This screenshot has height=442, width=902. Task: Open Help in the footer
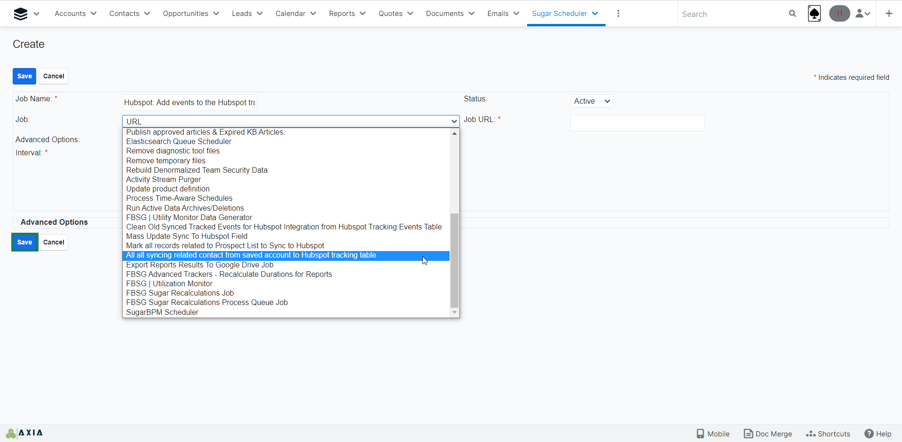[x=878, y=434]
